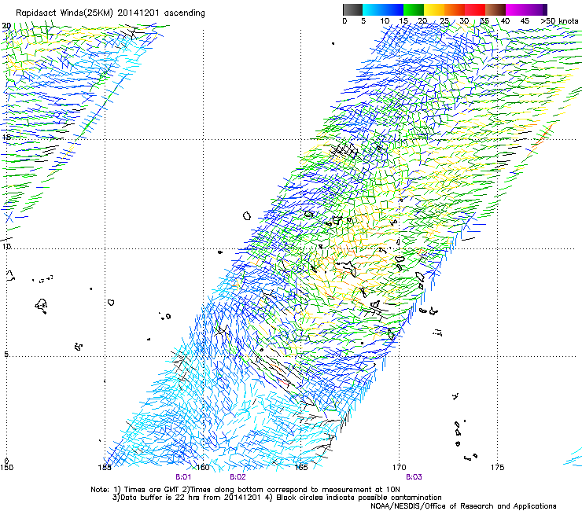
Task: Click the latitude '5' axis label
Action: point(6,354)
